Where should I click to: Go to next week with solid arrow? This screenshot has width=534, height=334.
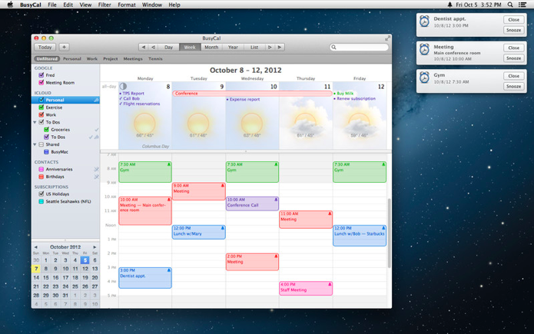pyautogui.click(x=280, y=48)
